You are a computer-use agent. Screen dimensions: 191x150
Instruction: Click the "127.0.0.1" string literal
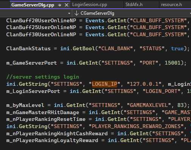[x=144, y=84]
